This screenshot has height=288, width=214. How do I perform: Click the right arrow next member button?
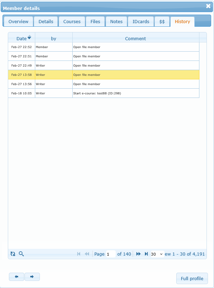tap(32, 277)
